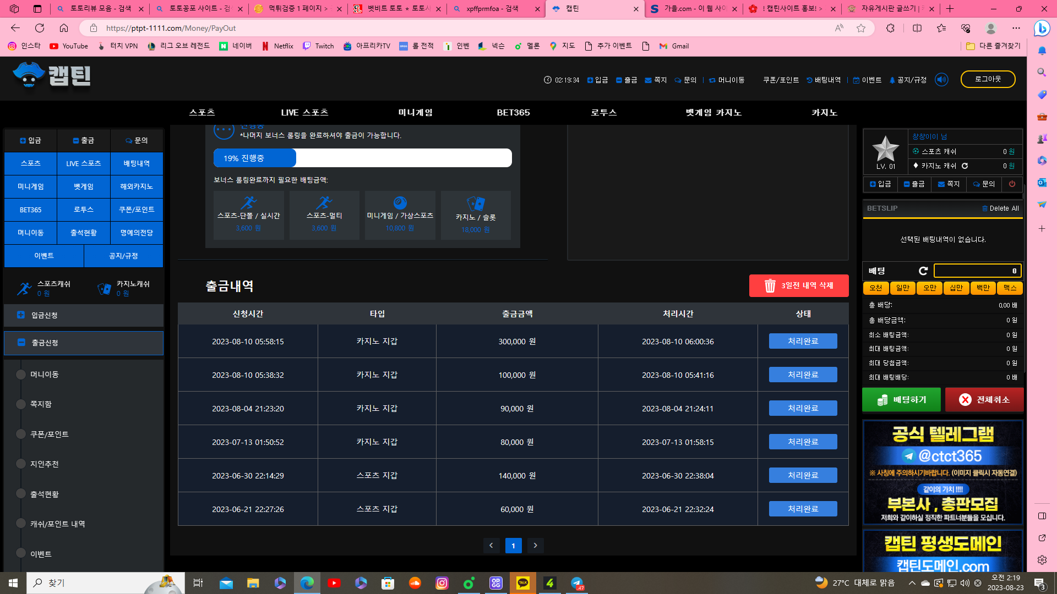Open the YouTube bookmark
Viewport: 1057px width, 594px height.
(69, 46)
